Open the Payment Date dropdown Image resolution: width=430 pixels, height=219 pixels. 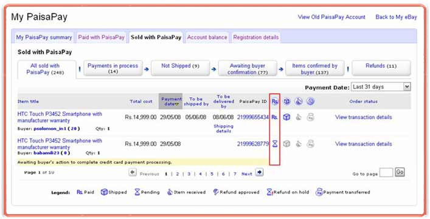coord(381,87)
